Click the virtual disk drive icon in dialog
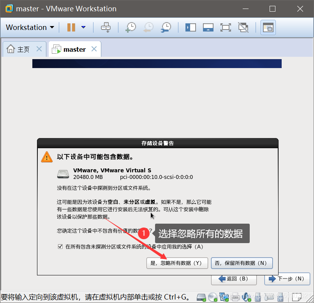This screenshot has height=303, width=314. pos(63,174)
